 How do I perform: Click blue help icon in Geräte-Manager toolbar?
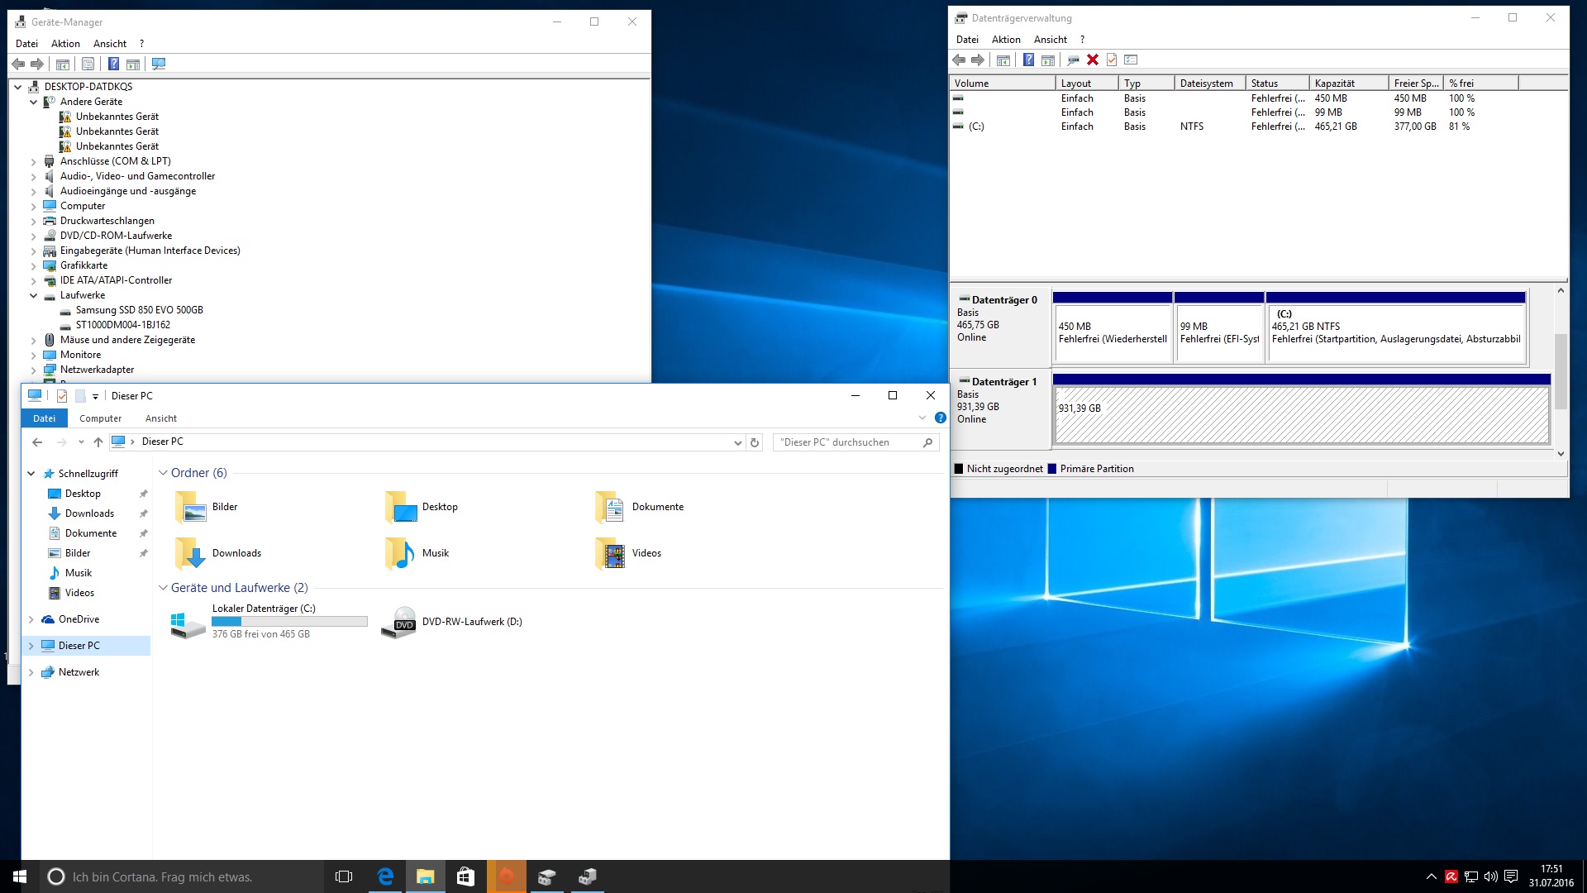pyautogui.click(x=113, y=64)
